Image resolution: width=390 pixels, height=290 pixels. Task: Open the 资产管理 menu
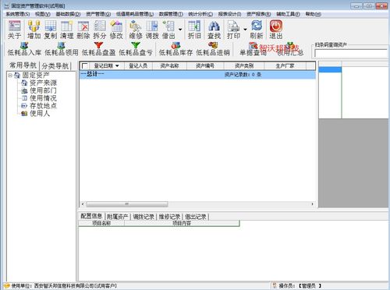[98, 14]
